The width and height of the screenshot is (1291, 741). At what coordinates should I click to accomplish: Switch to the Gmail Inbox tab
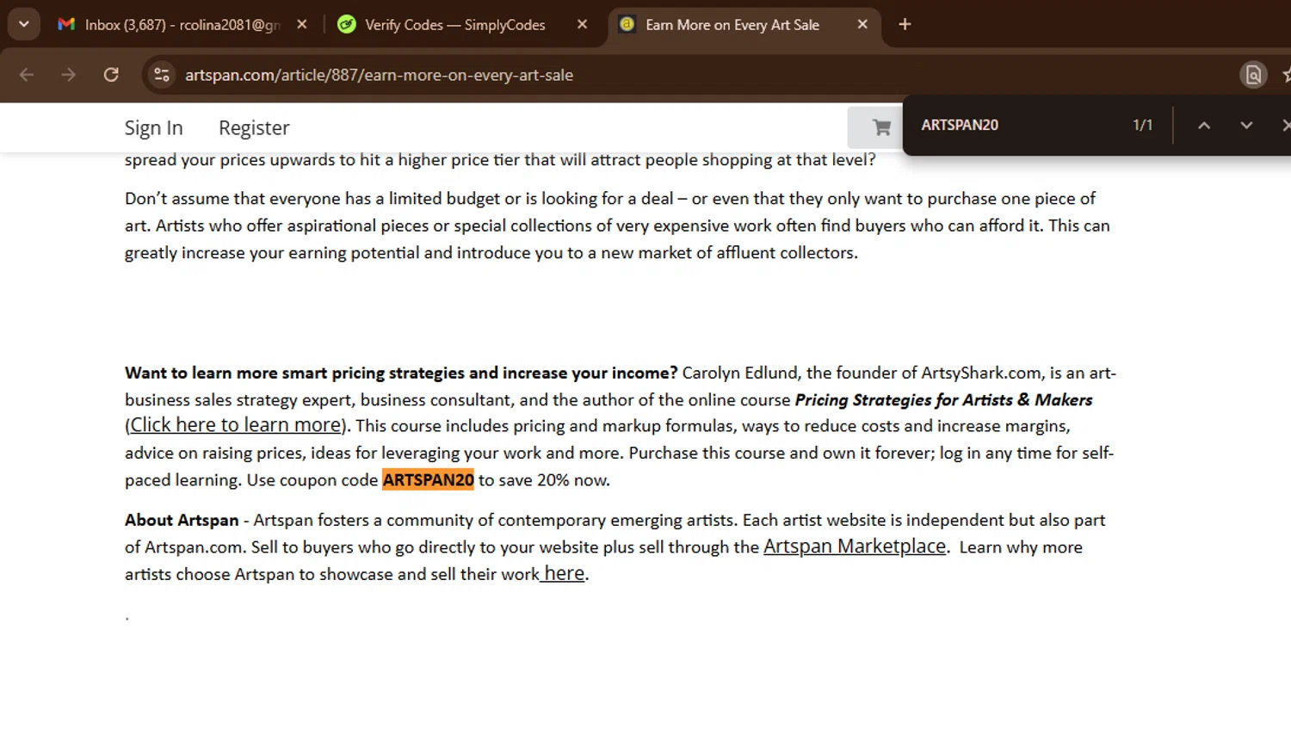182,25
